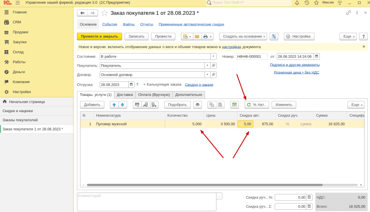Open Сводно о заказе link

point(199,85)
